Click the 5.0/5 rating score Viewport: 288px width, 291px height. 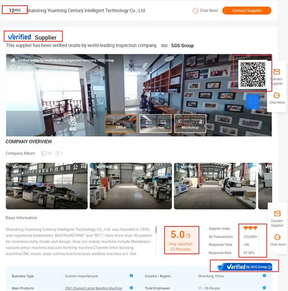[180, 234]
